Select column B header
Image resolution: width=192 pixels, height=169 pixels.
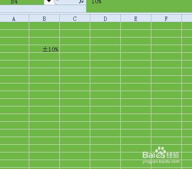click(44, 18)
